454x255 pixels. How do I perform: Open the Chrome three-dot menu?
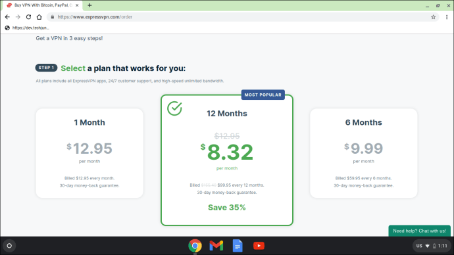[x=447, y=17]
